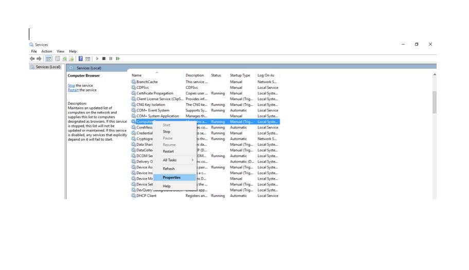Toggle Show/Hide Action Pane toolbar icon
Screen dimensions: 469x270
tap(87, 59)
